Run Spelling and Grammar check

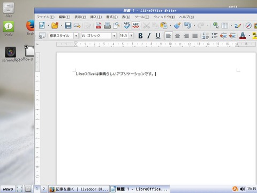[x=127, y=25]
